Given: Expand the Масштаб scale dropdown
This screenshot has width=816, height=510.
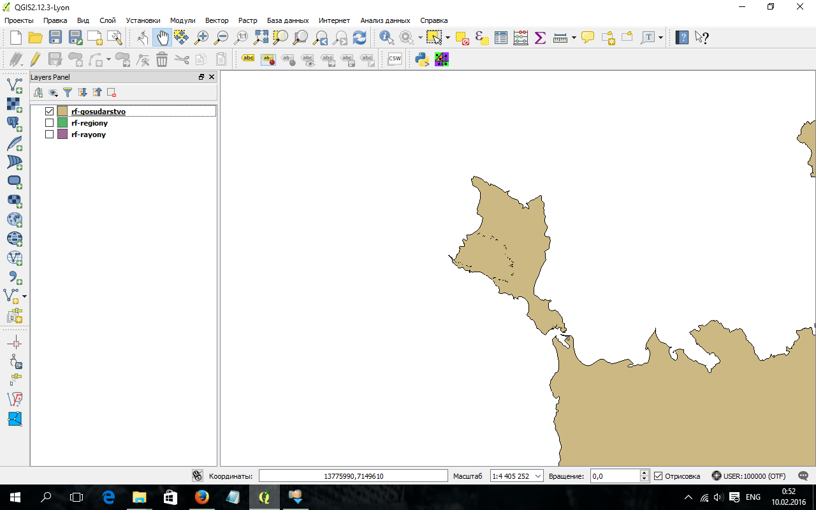Looking at the screenshot, I should [x=538, y=476].
